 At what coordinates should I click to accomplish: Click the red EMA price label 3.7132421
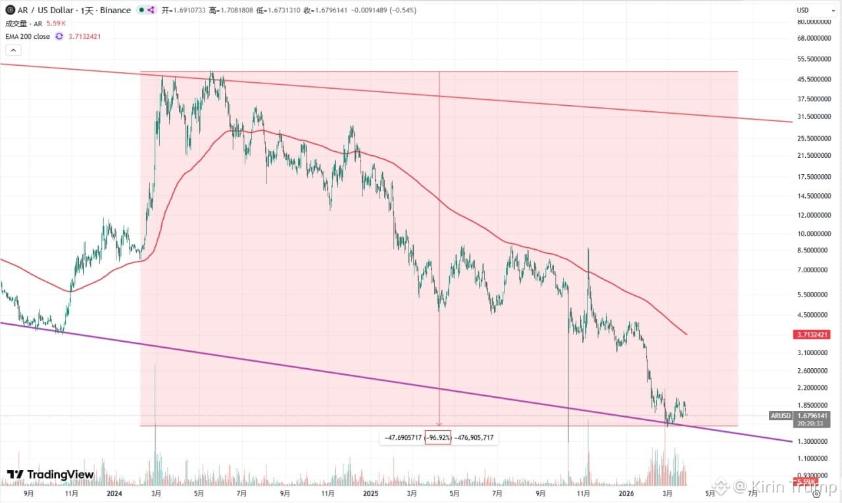coord(812,335)
